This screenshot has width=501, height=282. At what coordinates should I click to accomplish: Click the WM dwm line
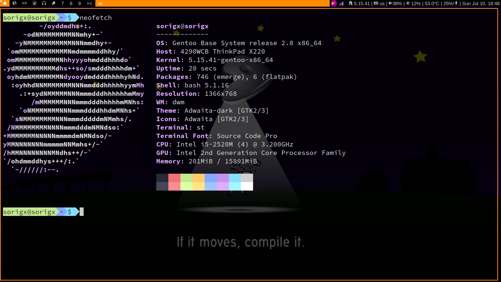[170, 102]
